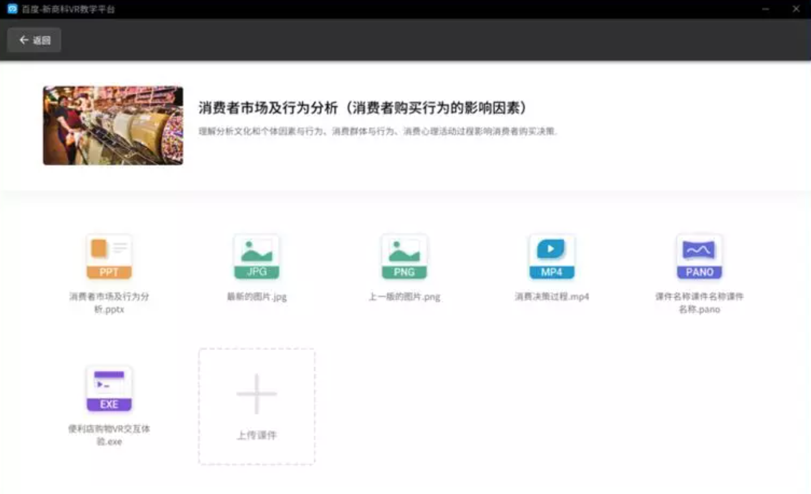Viewport: 811px width, 494px height.
Task: Select the file name 消费者市场及行为分析.pptx
Action: (109, 303)
